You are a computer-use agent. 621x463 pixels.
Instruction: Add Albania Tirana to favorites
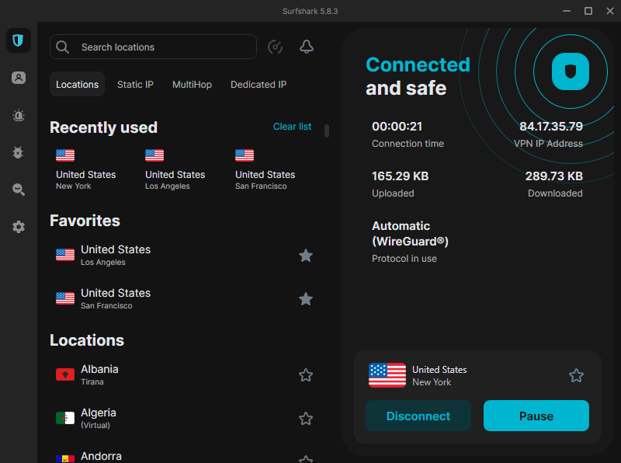[306, 375]
